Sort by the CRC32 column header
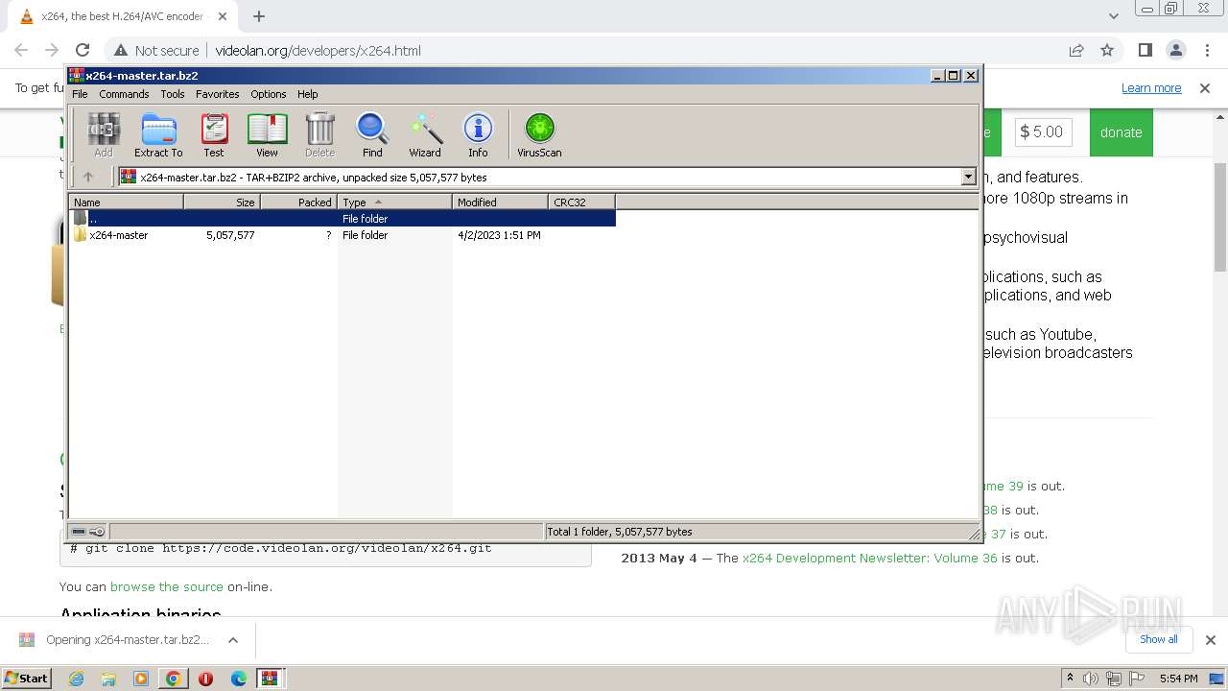 point(581,202)
